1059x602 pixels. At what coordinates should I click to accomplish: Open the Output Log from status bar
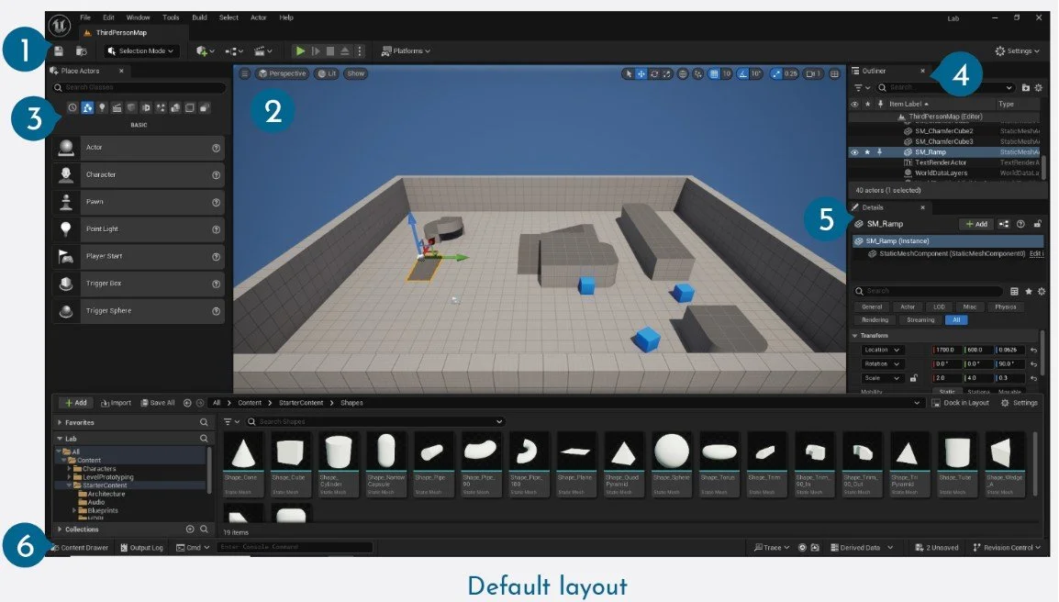[142, 548]
